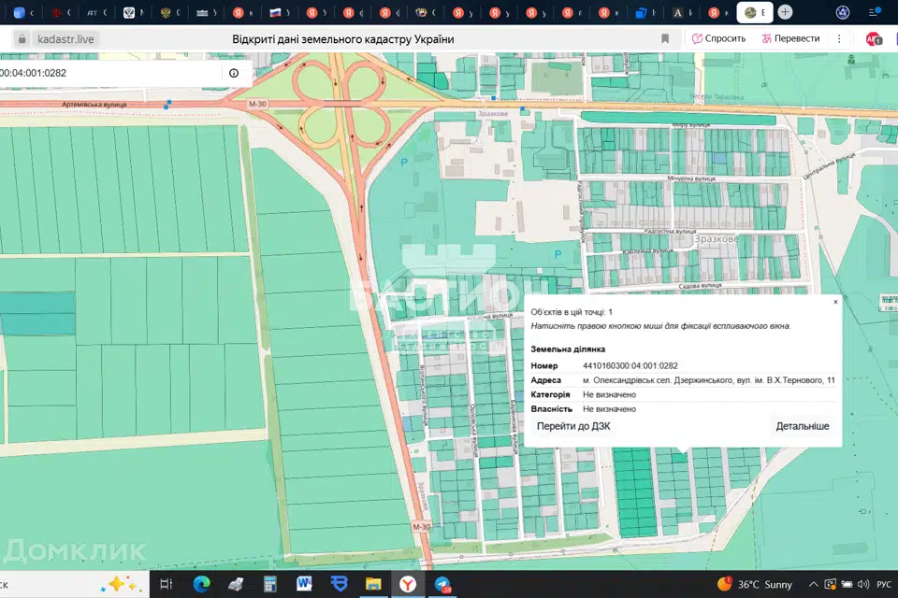This screenshot has width=898, height=598.
Task: Open Microsoft Edge from the taskbar
Action: click(201, 584)
